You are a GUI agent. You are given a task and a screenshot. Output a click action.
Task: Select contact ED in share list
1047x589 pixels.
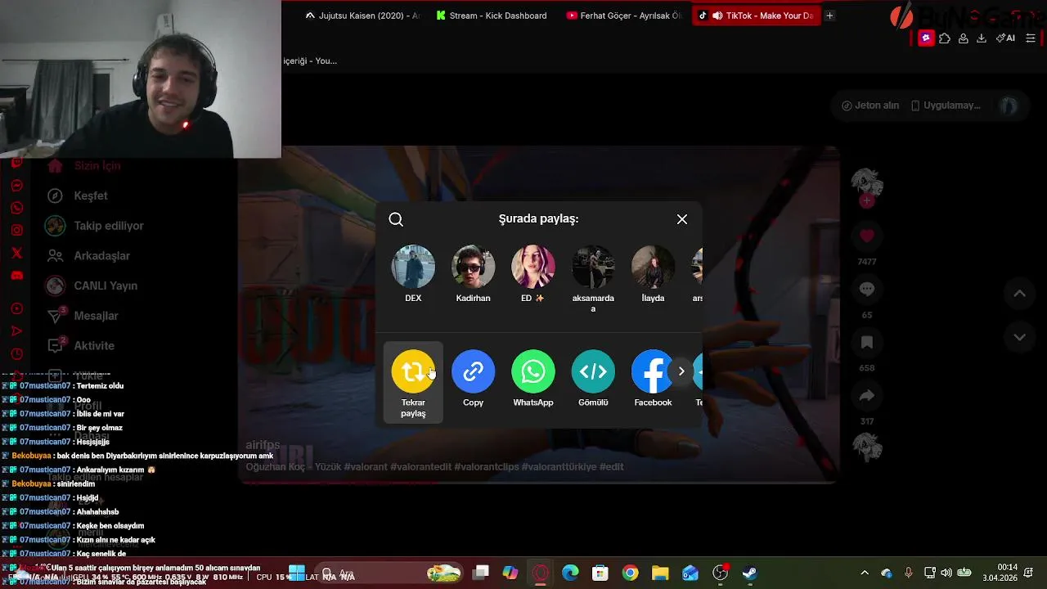(x=533, y=274)
